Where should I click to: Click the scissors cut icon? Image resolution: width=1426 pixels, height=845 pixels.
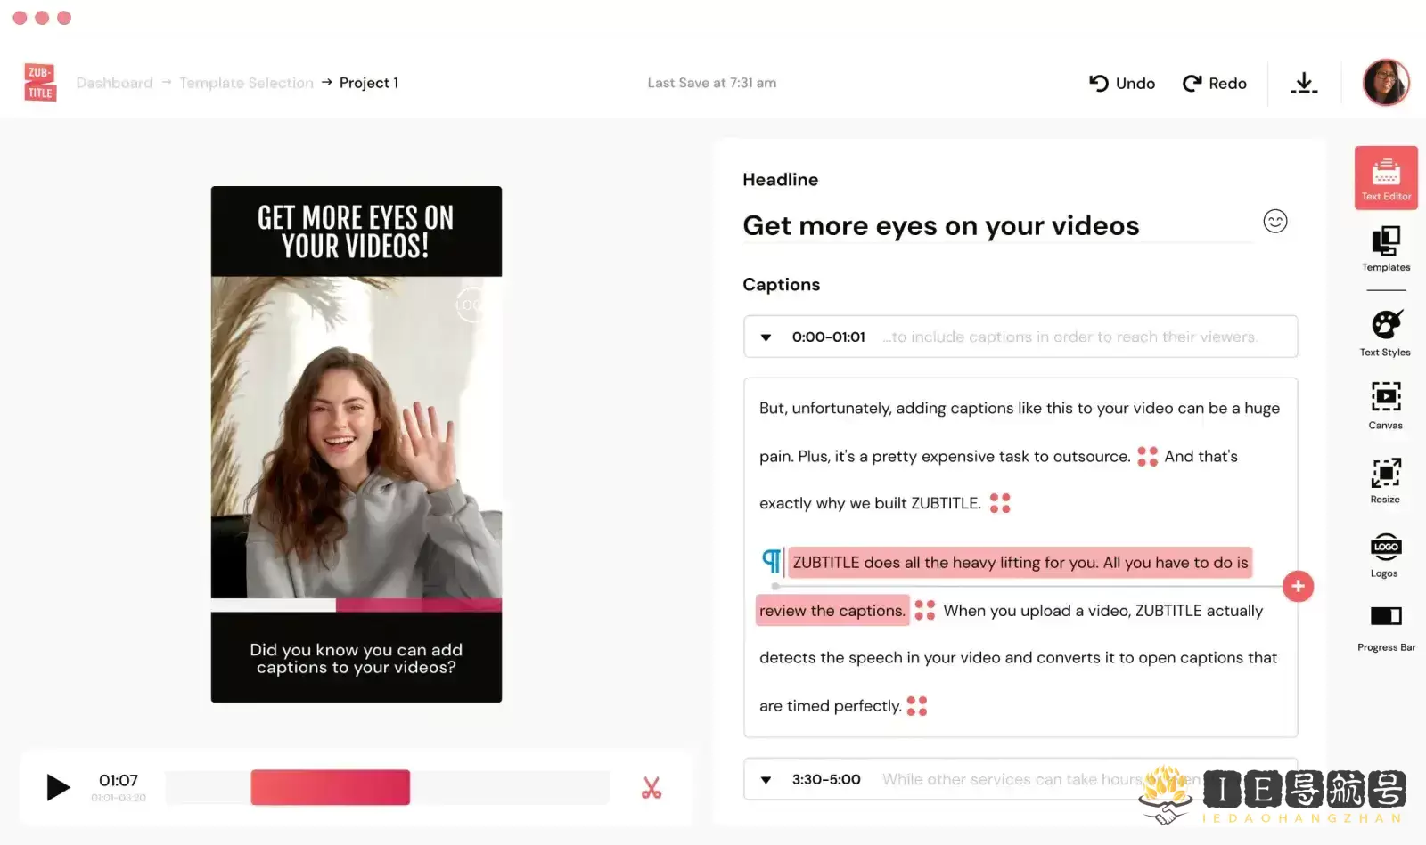click(652, 788)
